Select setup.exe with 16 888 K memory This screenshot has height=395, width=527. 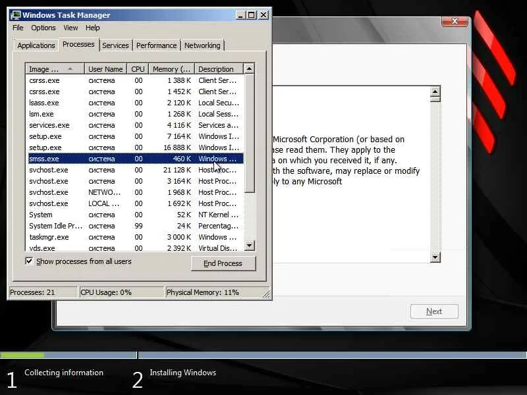click(x=136, y=147)
